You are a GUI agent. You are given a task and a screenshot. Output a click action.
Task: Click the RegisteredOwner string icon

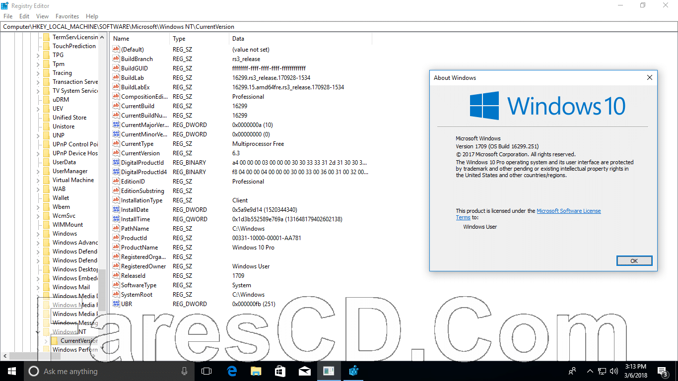(116, 266)
